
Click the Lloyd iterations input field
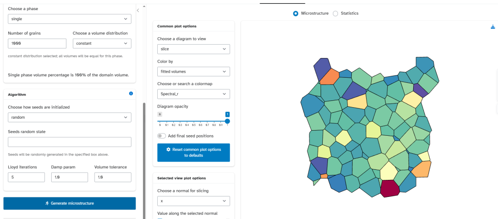tap(26, 177)
